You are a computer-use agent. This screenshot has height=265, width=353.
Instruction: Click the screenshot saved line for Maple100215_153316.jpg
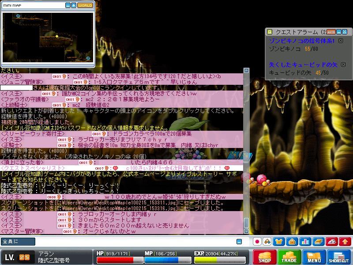click(x=112, y=208)
